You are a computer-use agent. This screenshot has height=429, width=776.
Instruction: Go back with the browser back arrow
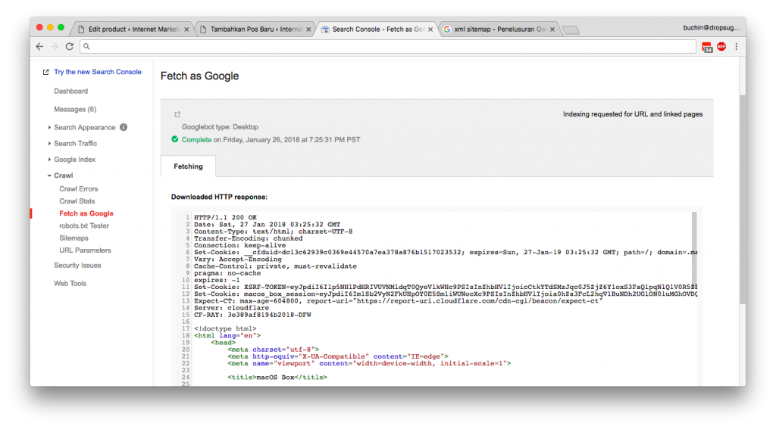point(39,46)
